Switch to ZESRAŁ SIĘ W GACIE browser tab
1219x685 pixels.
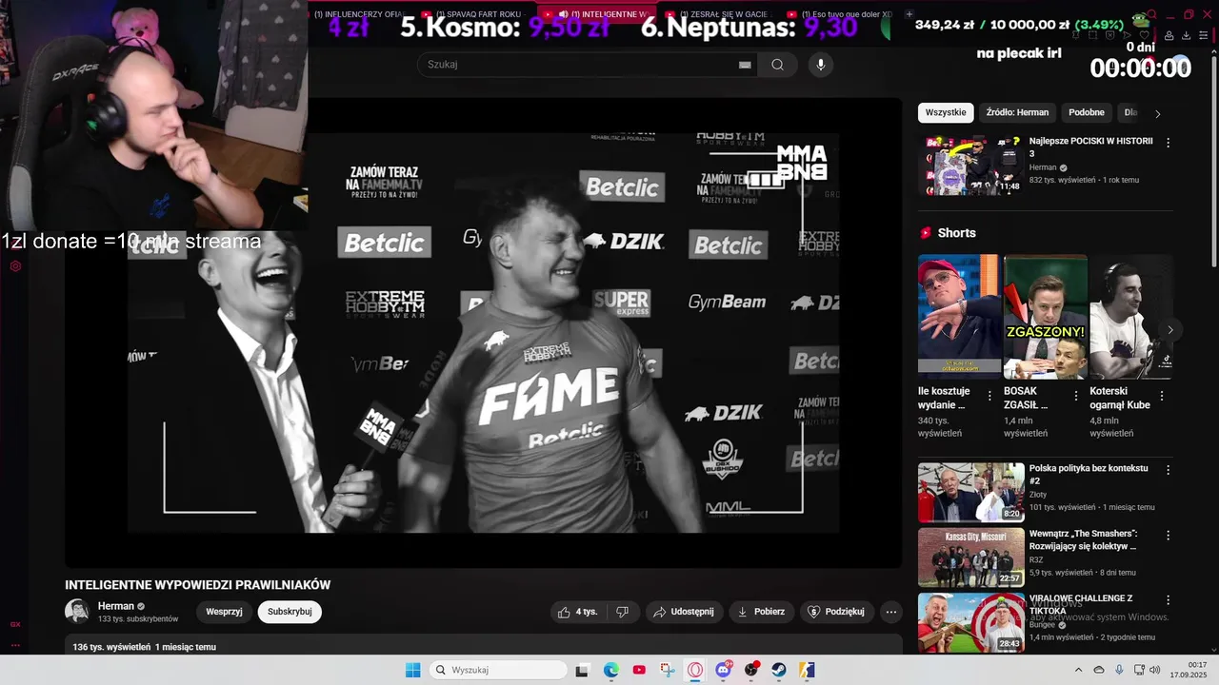pos(719,14)
